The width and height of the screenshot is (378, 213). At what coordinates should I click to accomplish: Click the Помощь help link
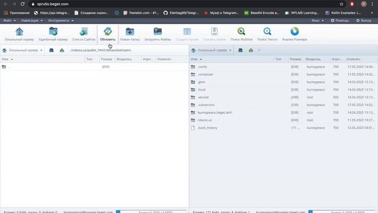click(x=340, y=21)
